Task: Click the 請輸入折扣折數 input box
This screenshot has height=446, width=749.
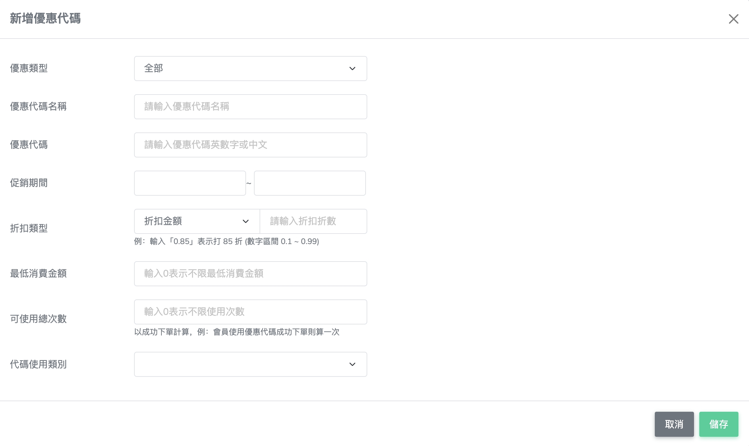Action: click(313, 221)
